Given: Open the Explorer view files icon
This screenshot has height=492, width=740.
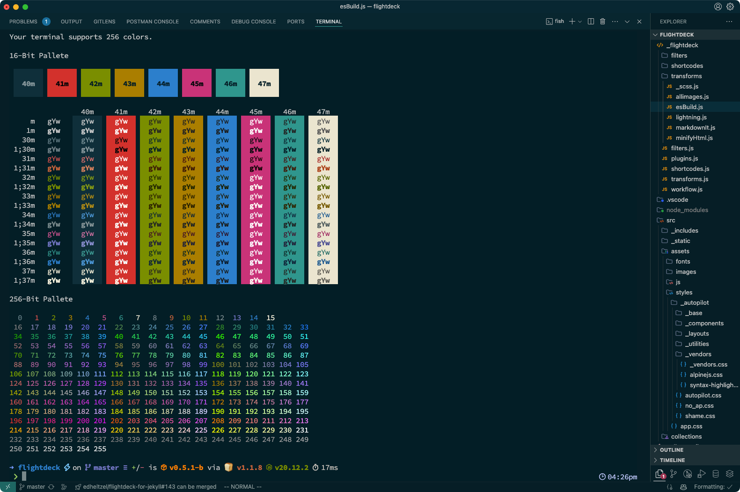Looking at the screenshot, I should coord(660,474).
